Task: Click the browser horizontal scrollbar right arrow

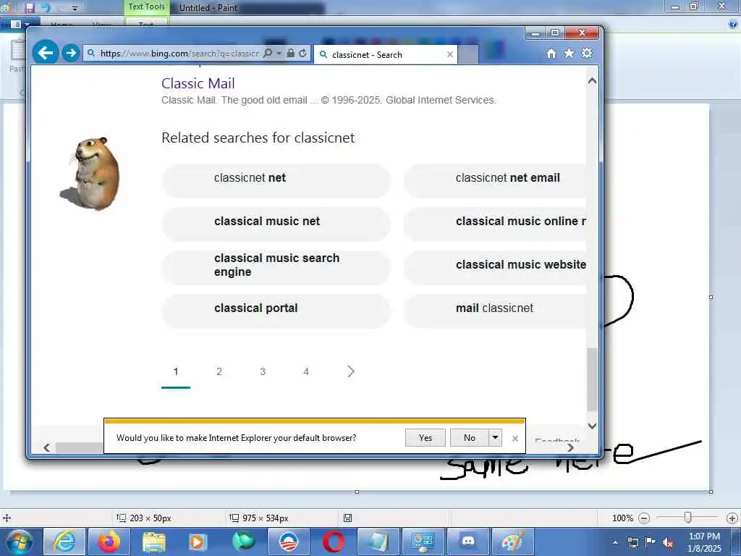Action: (x=570, y=447)
